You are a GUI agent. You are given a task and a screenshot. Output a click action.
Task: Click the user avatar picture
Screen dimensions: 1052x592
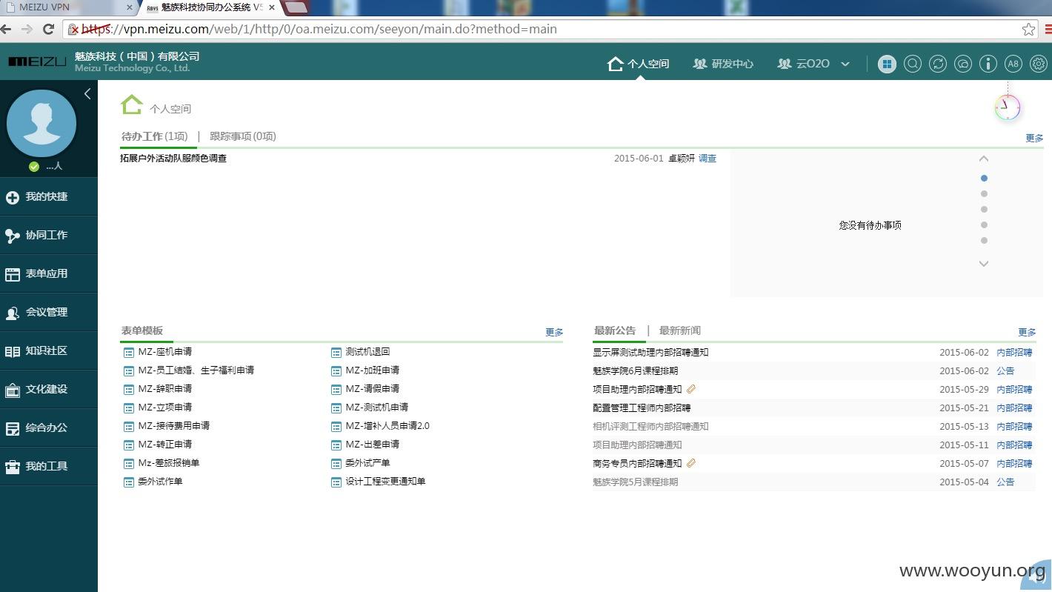41,124
